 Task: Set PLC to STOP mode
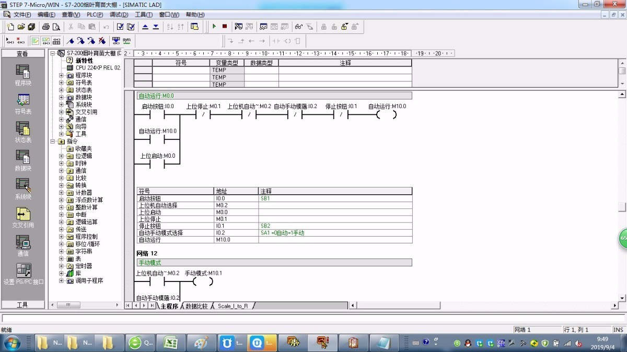(x=225, y=27)
